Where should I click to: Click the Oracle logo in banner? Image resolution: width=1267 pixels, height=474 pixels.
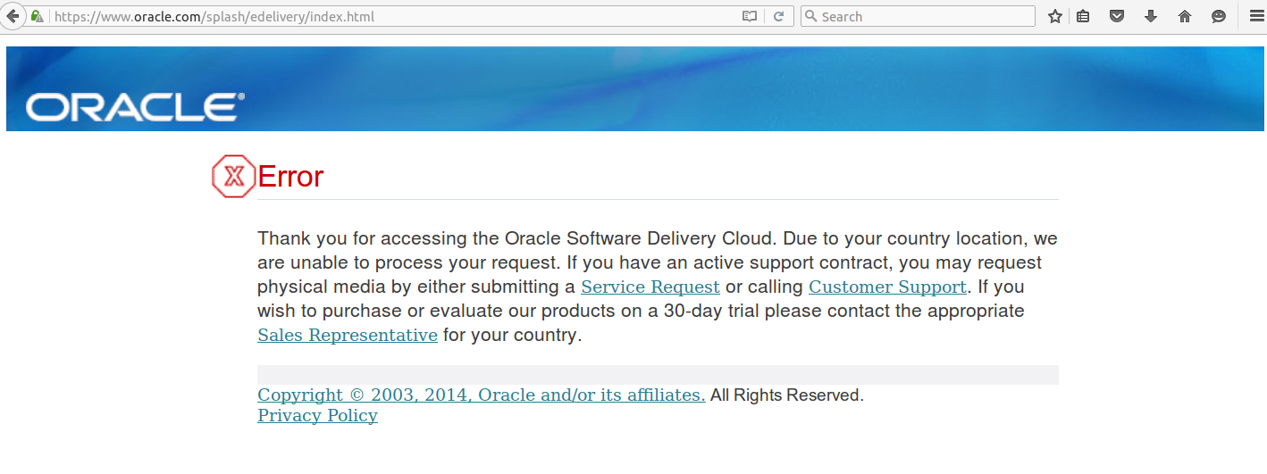(135, 107)
